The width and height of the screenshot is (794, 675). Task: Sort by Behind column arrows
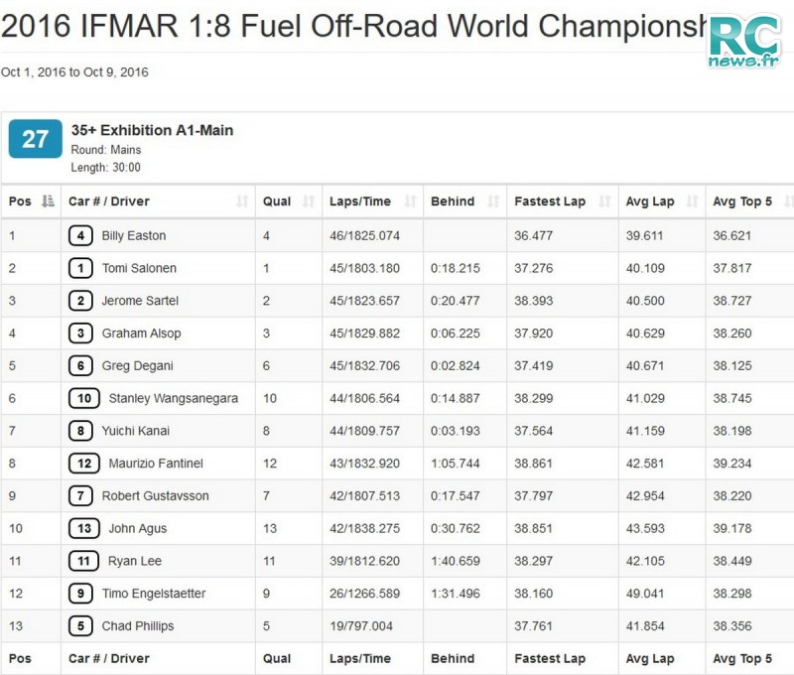pyautogui.click(x=493, y=202)
